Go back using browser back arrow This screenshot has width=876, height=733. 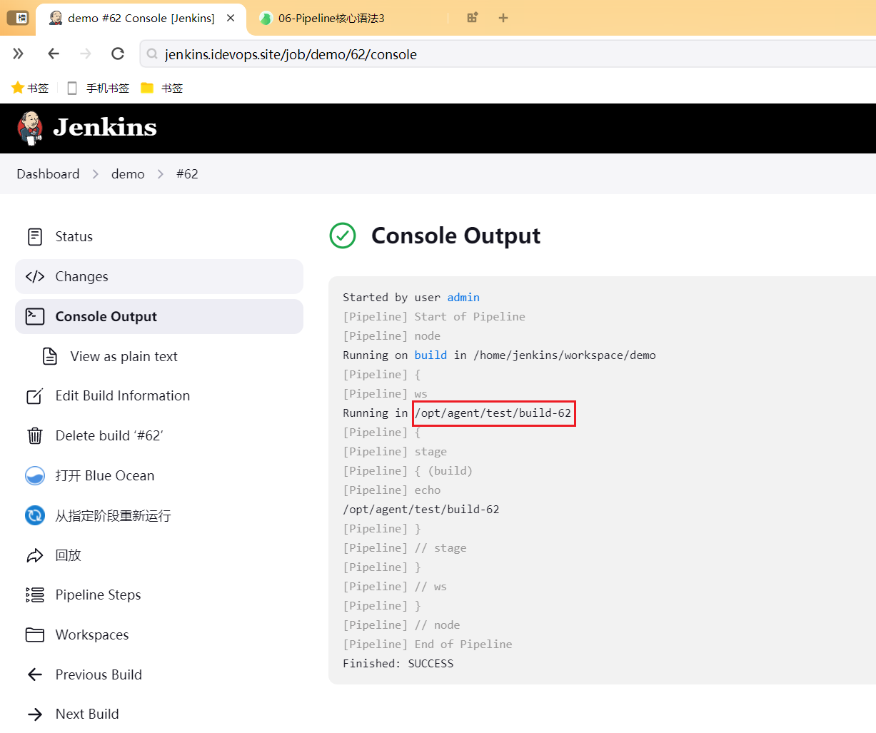[x=54, y=54]
